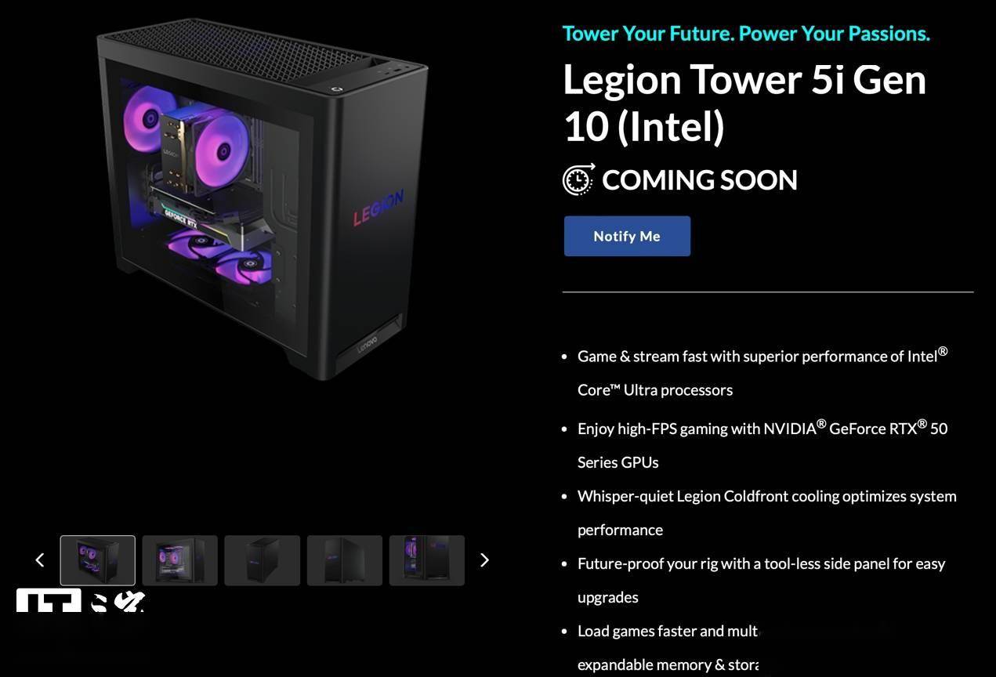Click the GeForce RTX graphics card label

(182, 215)
